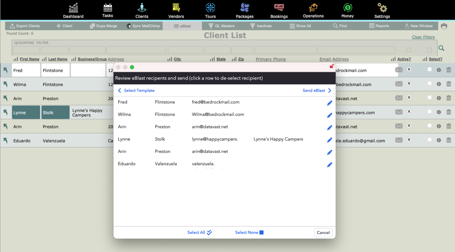Click the envelope icon in Eduardo's row
Screen dimensions: 455x252
(399, 140)
